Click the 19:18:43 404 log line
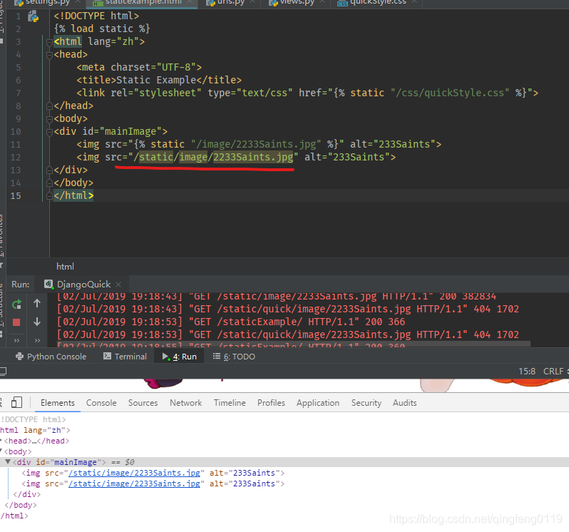Image resolution: width=569 pixels, height=532 pixels. (288, 310)
